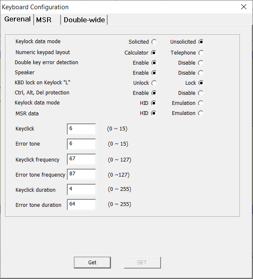Select Solicited keylock data mode

click(x=154, y=42)
